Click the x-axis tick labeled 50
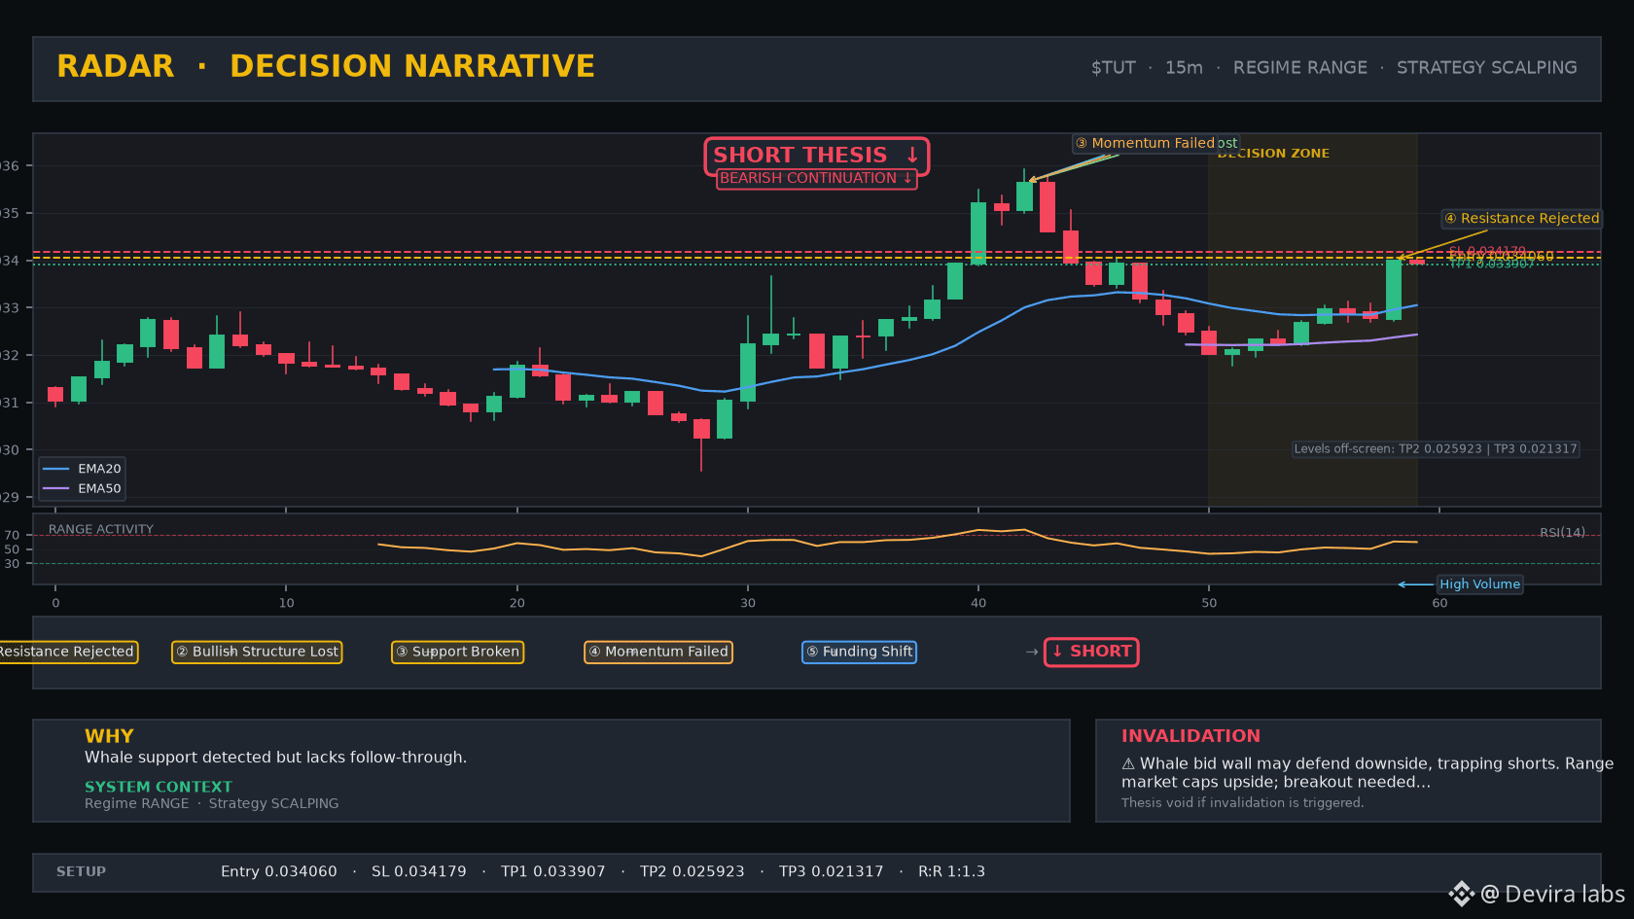The image size is (1634, 919). point(1209,603)
